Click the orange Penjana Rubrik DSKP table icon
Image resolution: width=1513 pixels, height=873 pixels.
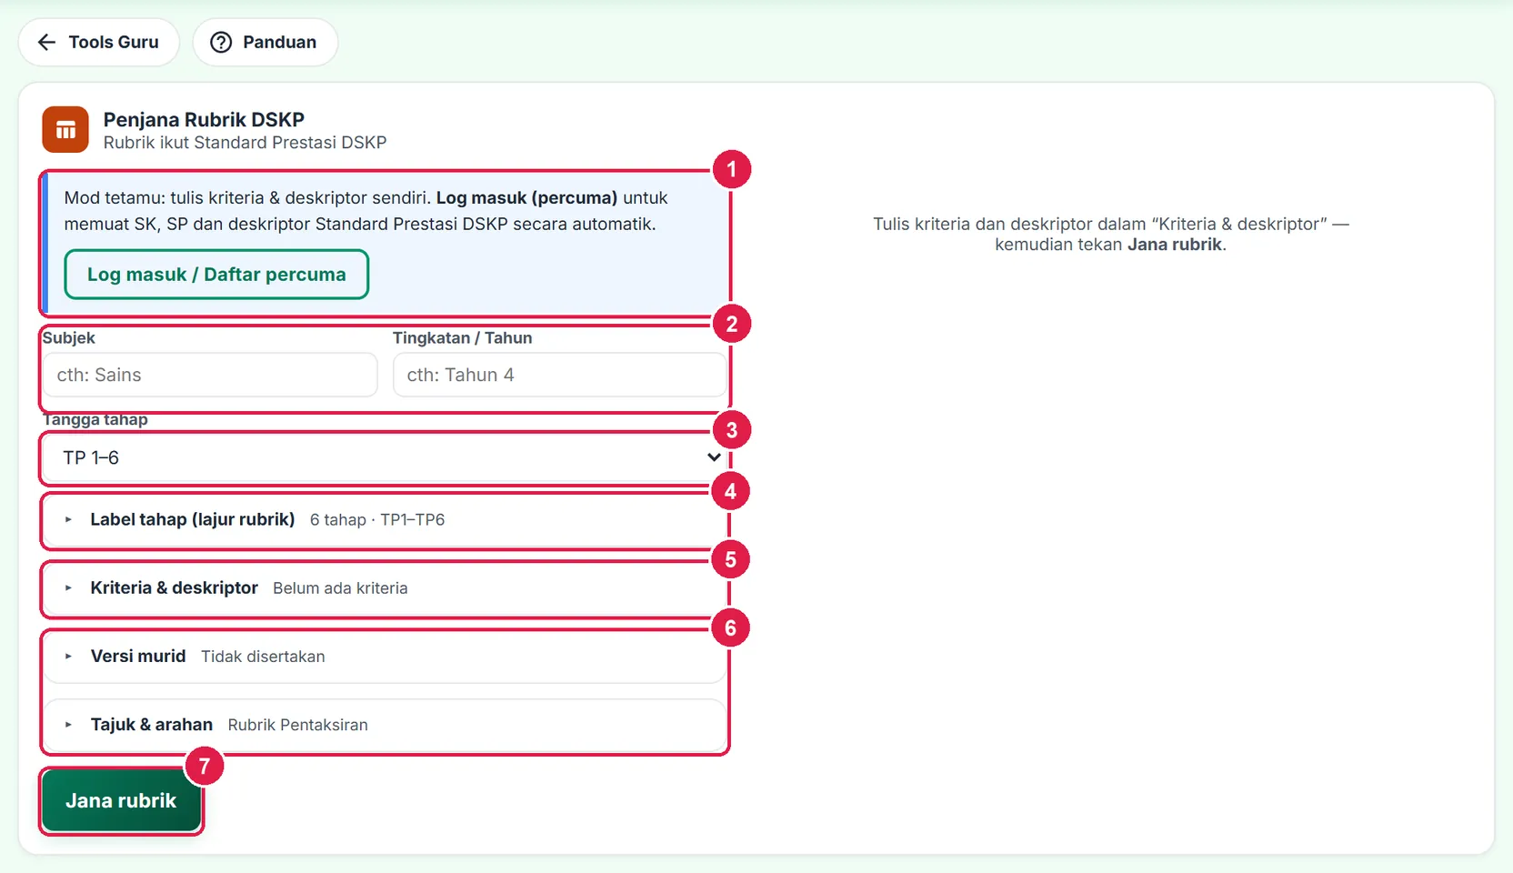click(x=65, y=130)
